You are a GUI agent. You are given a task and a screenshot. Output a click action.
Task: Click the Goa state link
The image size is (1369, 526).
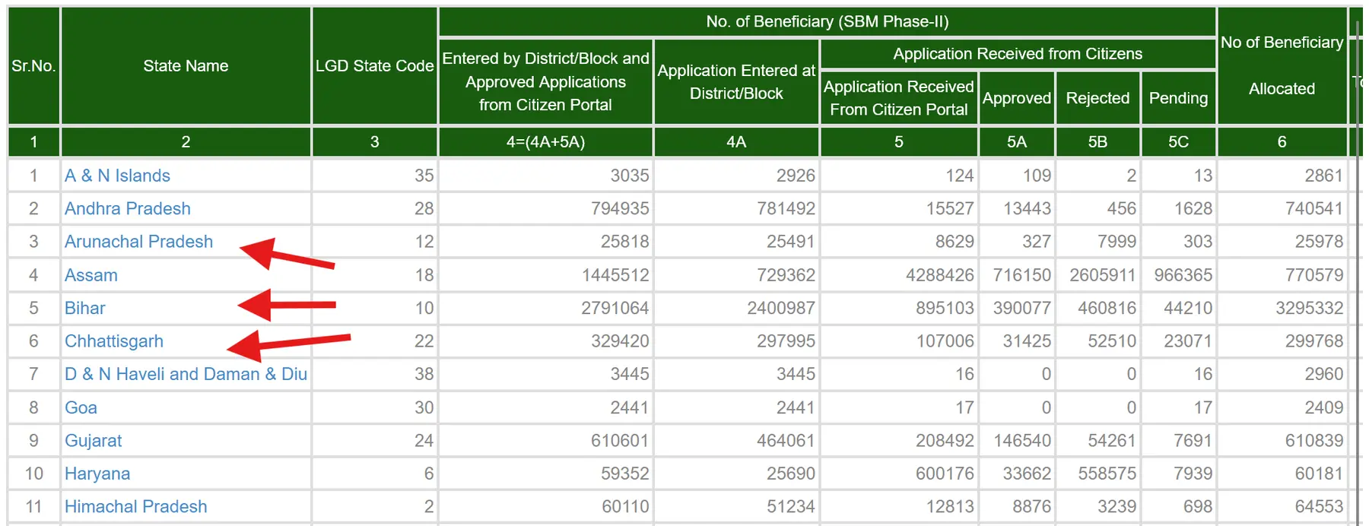pos(81,407)
